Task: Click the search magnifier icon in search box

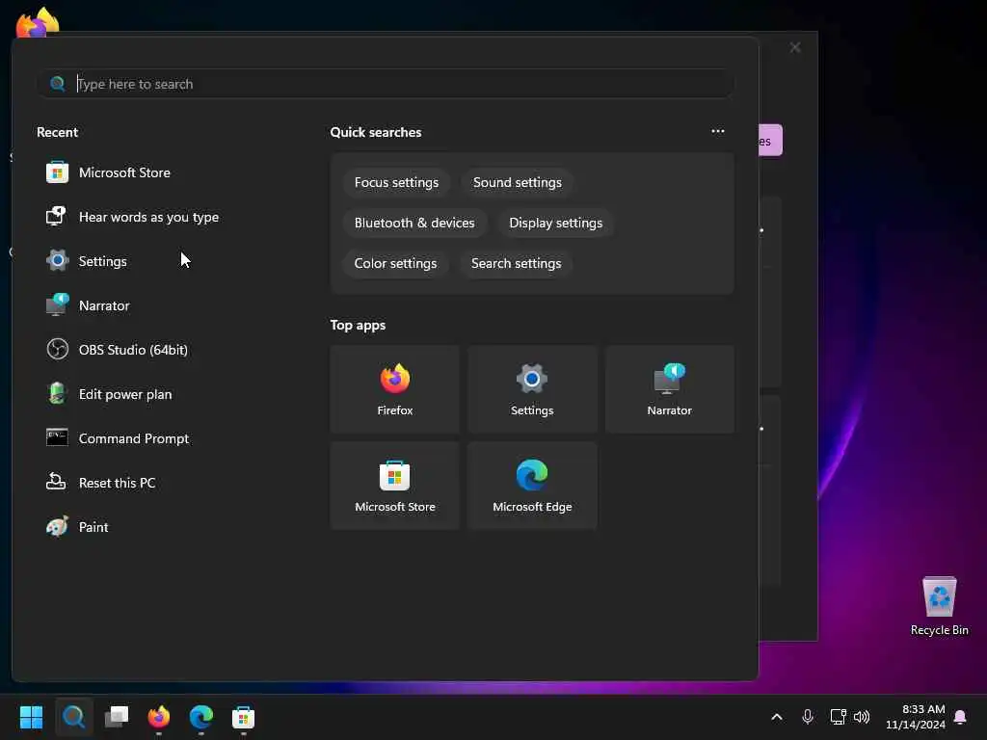Action: click(57, 84)
